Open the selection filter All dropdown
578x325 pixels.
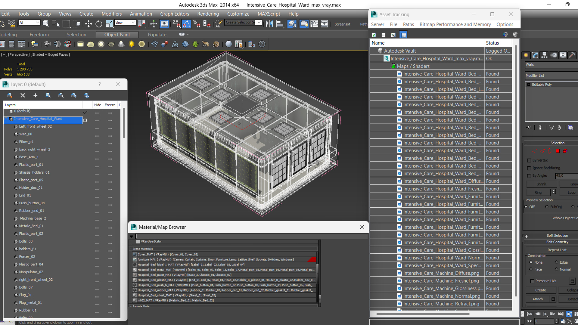(29, 23)
